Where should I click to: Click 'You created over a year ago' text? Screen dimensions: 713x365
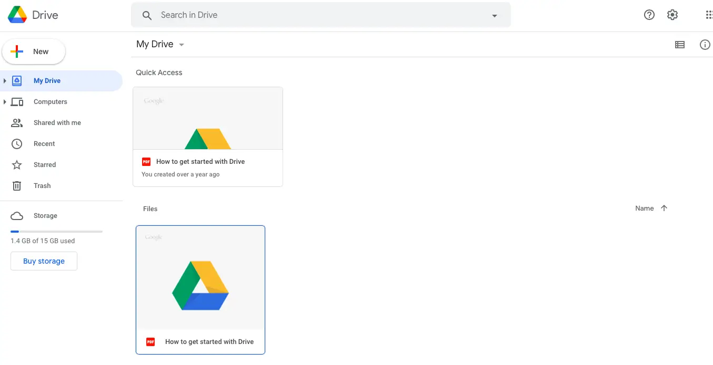pos(180,174)
